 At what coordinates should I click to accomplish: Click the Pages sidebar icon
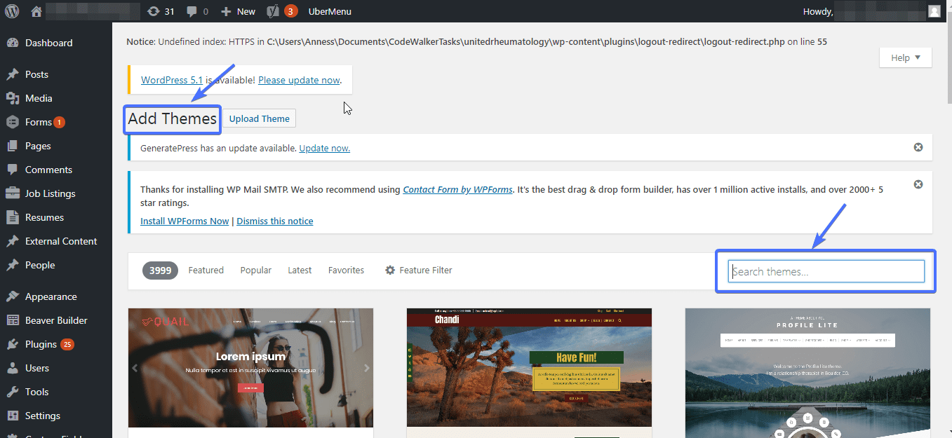coord(13,146)
